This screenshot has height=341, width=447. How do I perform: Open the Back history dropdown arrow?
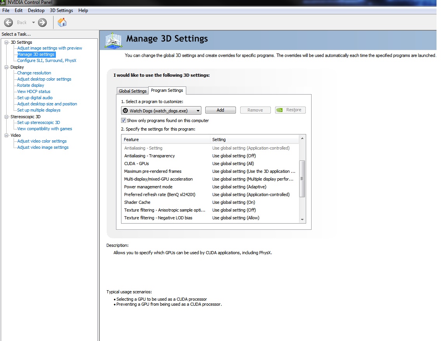[33, 22]
